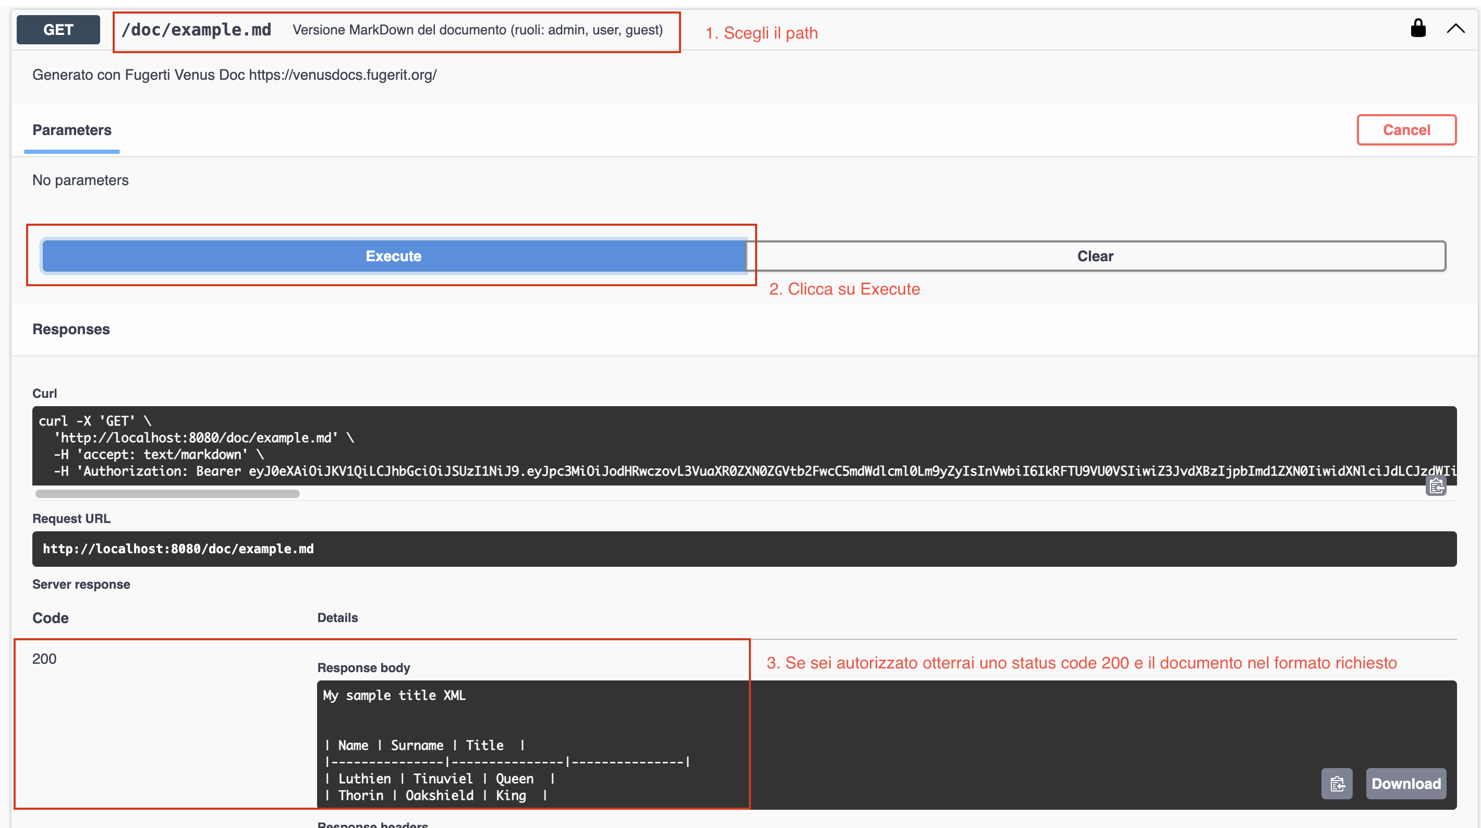
Task: Click the /doc/example.md path link
Action: [x=196, y=30]
